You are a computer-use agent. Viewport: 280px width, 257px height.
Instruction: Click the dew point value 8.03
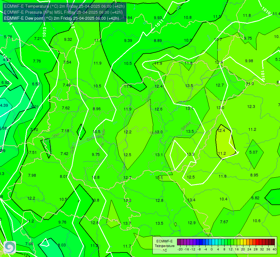pos(62,245)
